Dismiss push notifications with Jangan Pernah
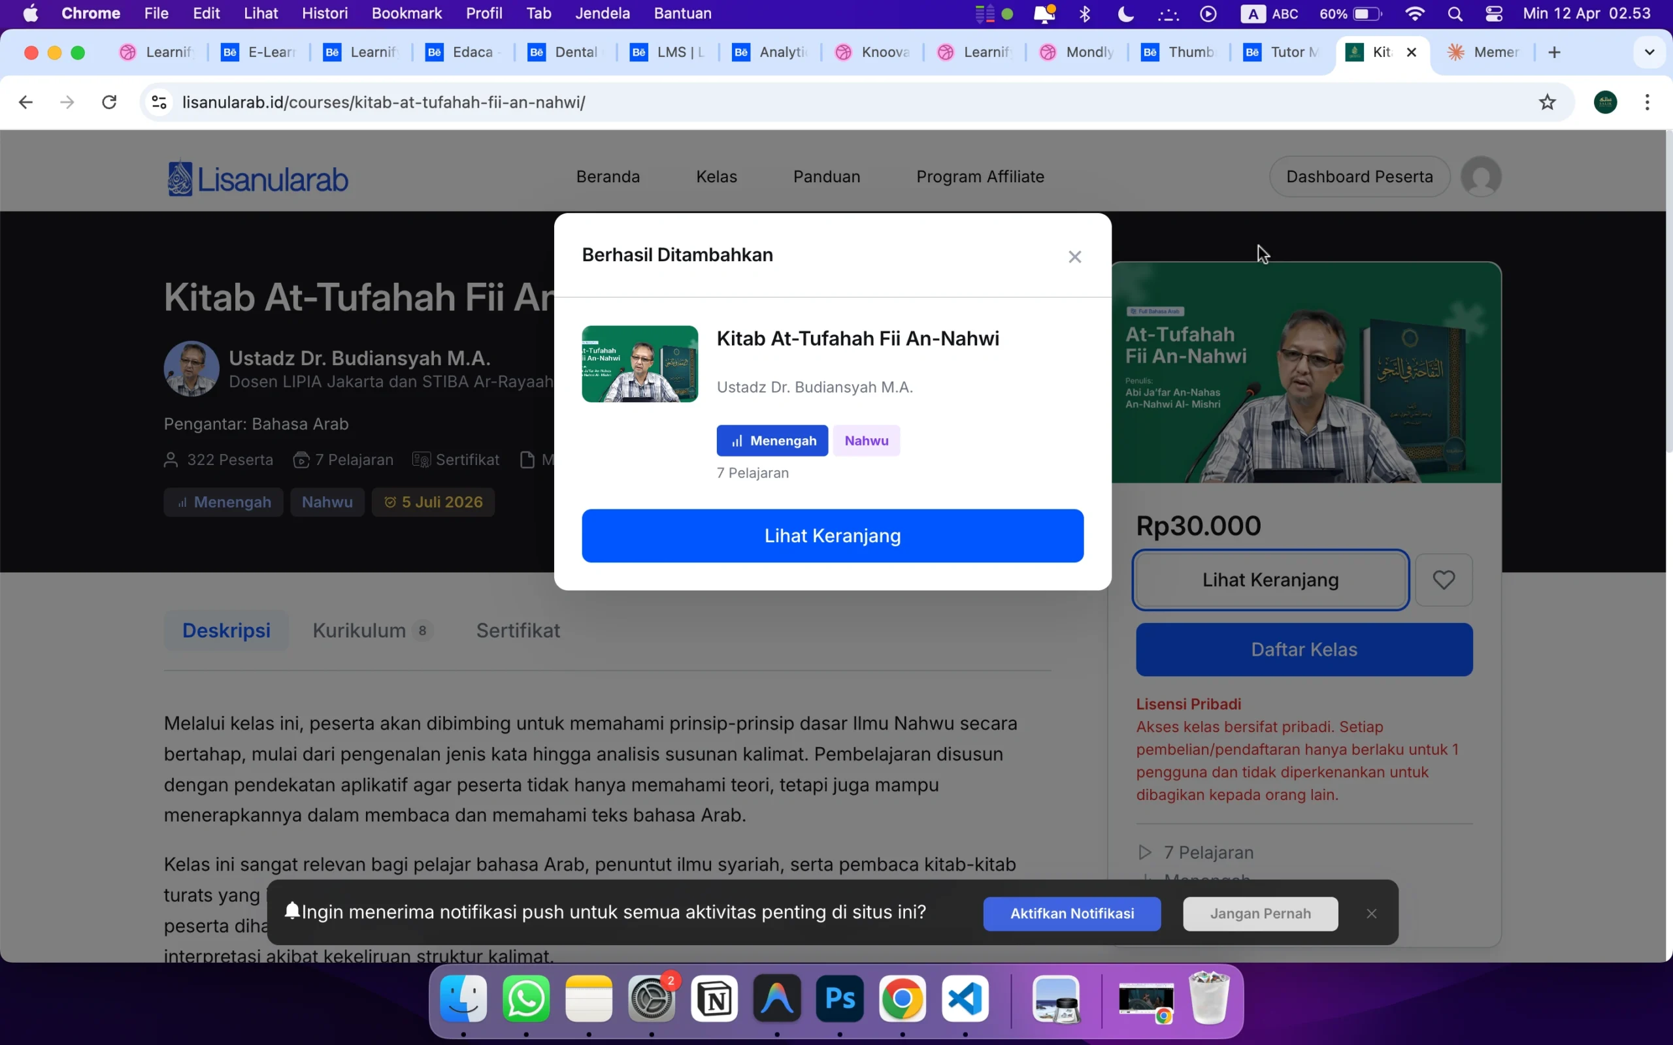Viewport: 1673px width, 1045px height. pos(1259,913)
